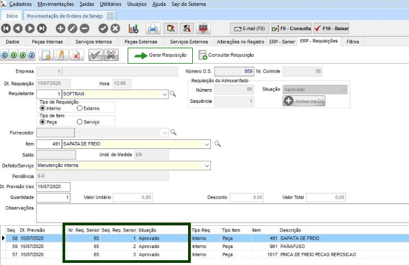
Task: Click the Gerar Requisição button
Action: point(160,55)
